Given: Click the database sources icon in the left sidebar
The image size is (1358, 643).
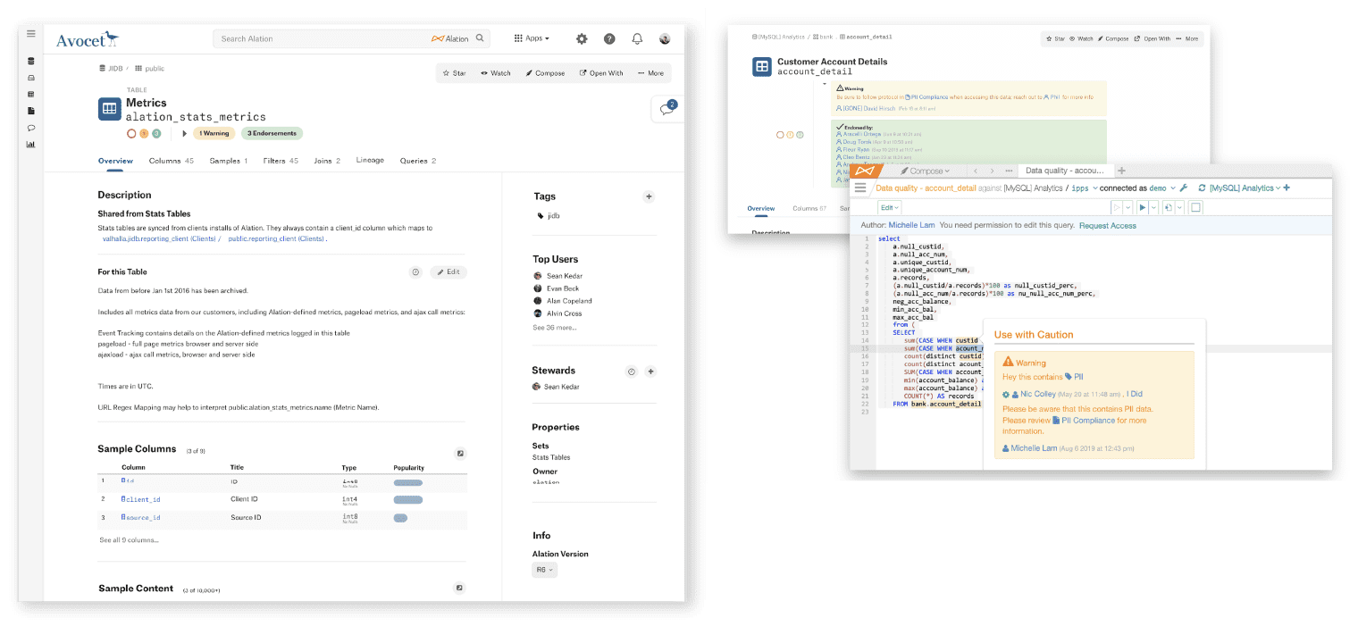Looking at the screenshot, I should (31, 62).
